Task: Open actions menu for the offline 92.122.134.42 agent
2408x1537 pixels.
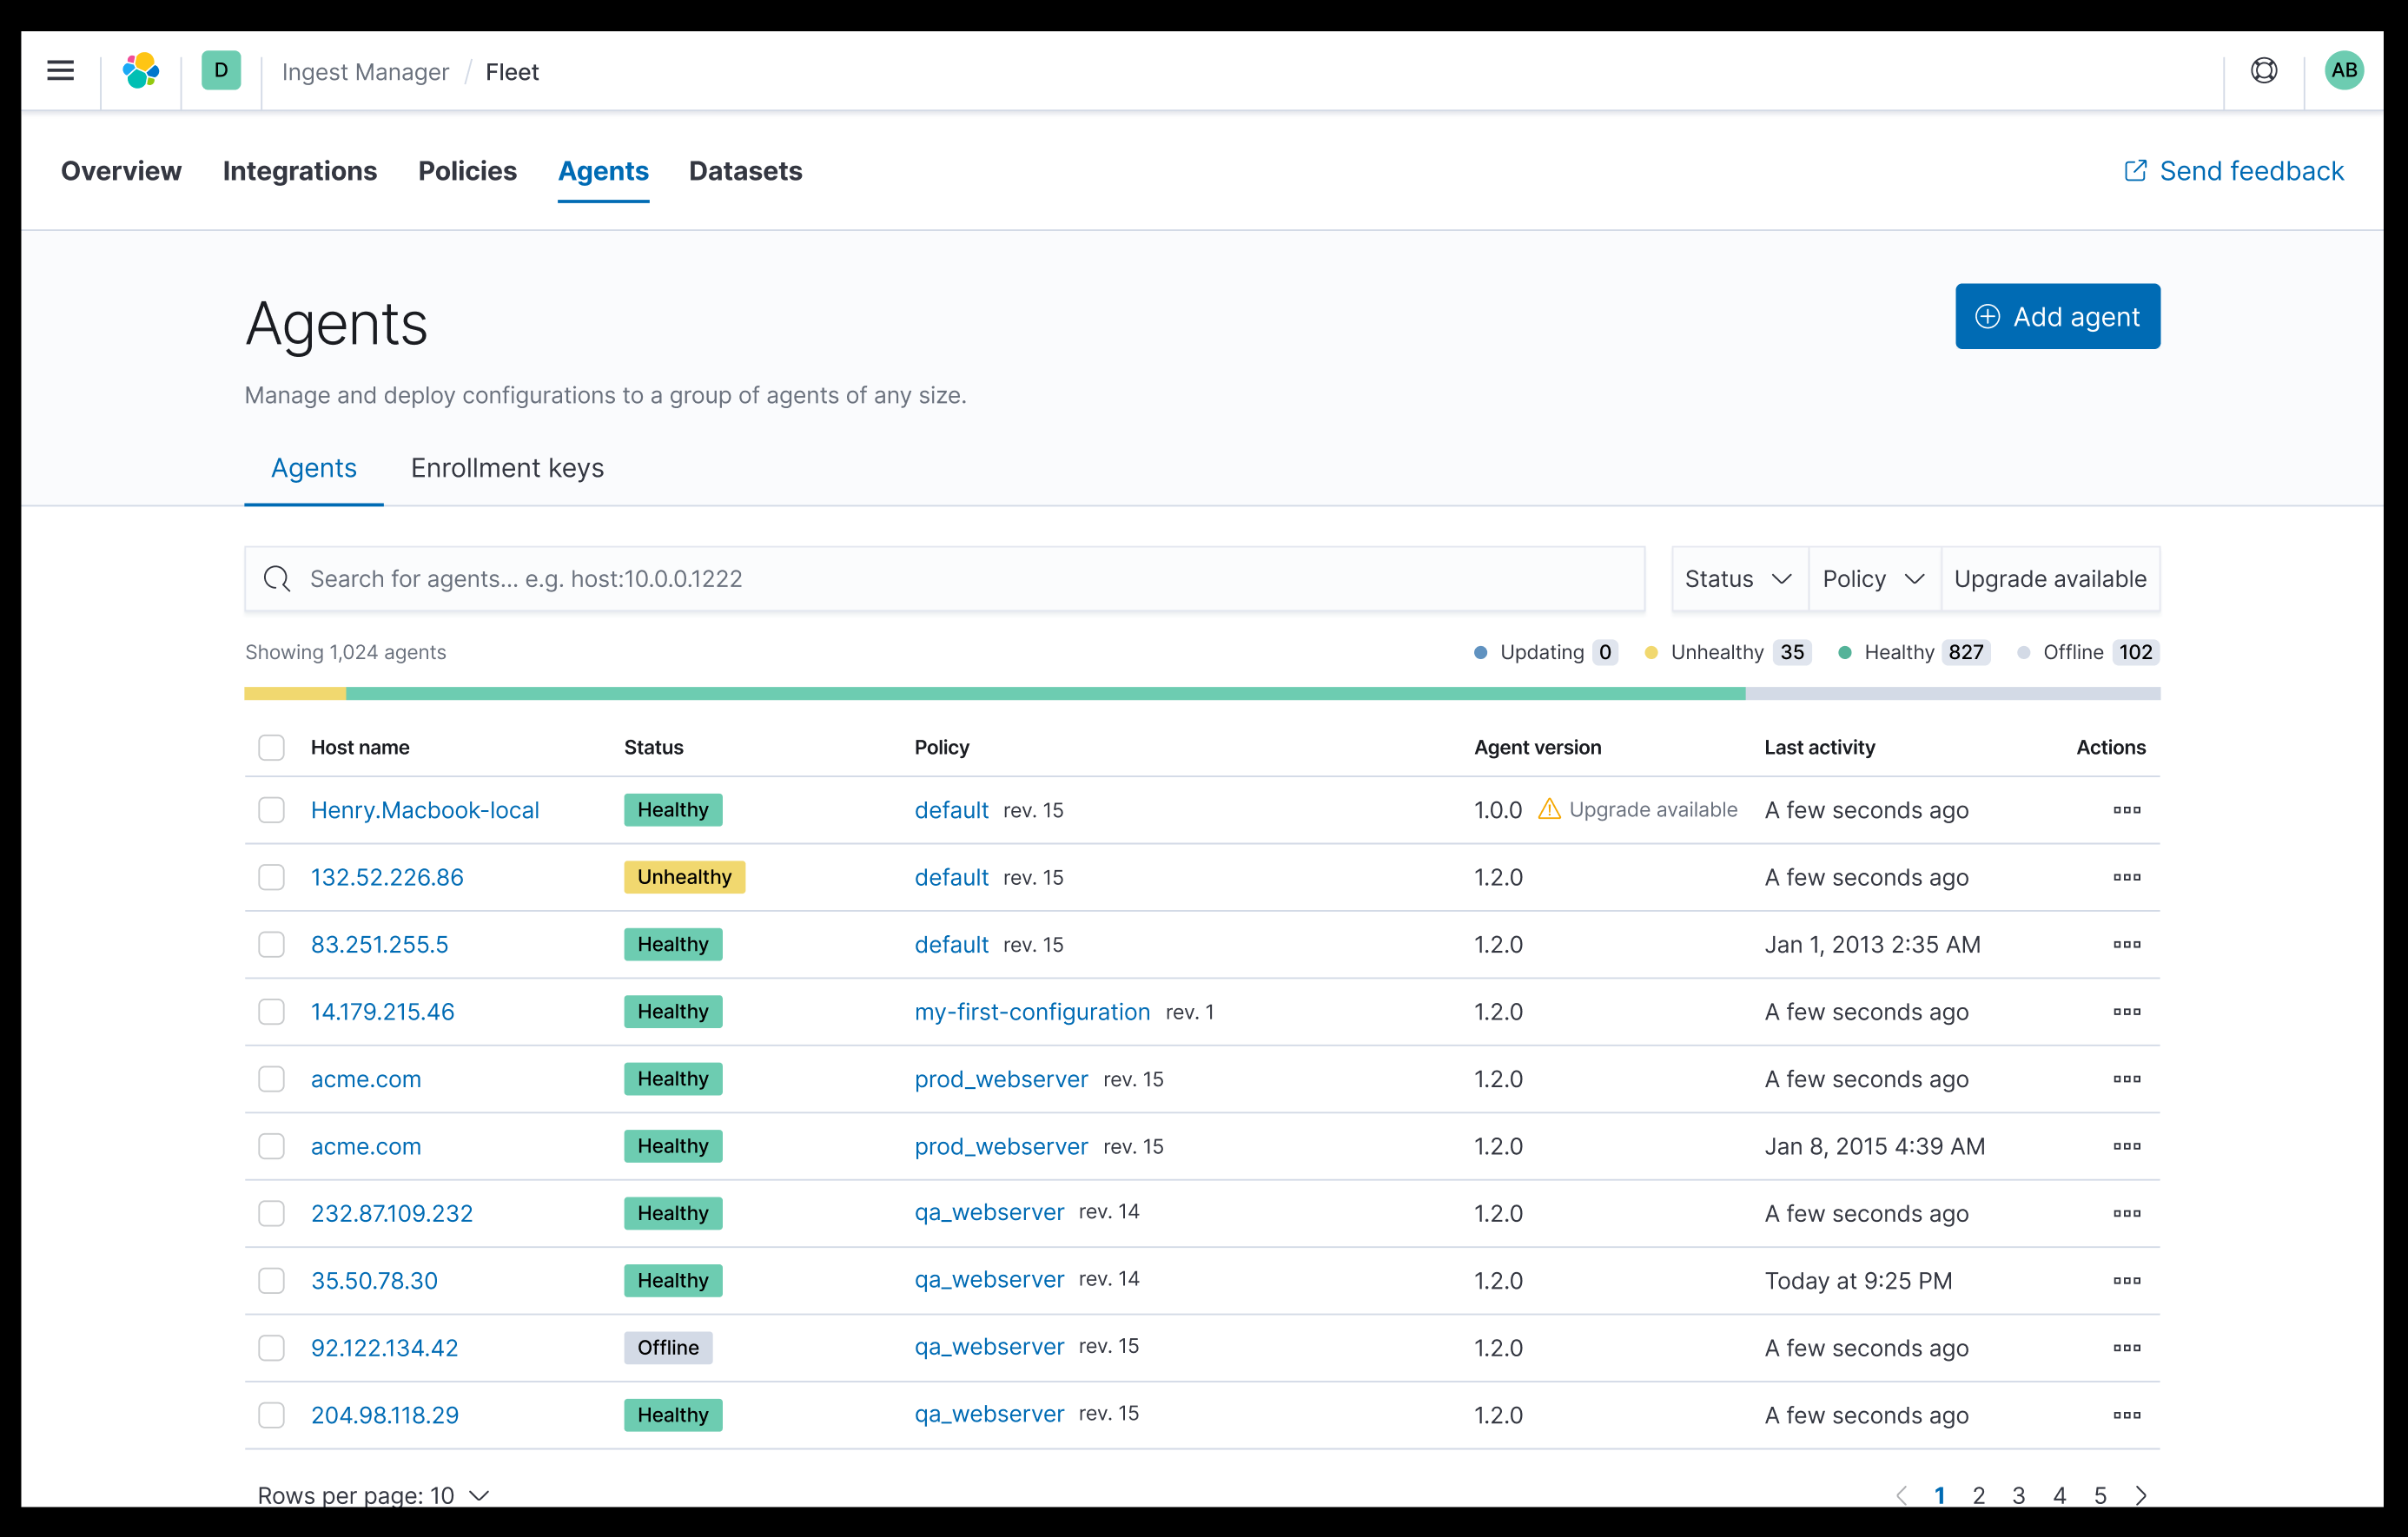Action: (2128, 1347)
